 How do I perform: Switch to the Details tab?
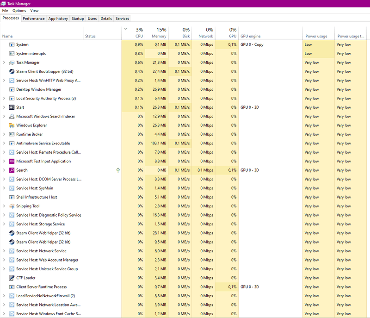pyautogui.click(x=106, y=19)
